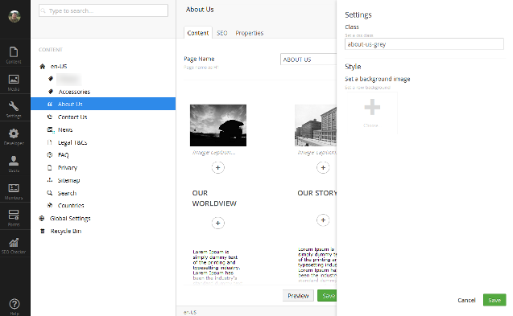Add content below the silhouette image
The image size is (513, 316).
(218, 167)
